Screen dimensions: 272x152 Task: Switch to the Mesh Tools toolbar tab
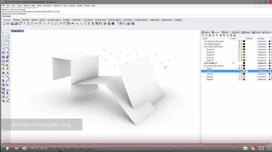(155, 20)
